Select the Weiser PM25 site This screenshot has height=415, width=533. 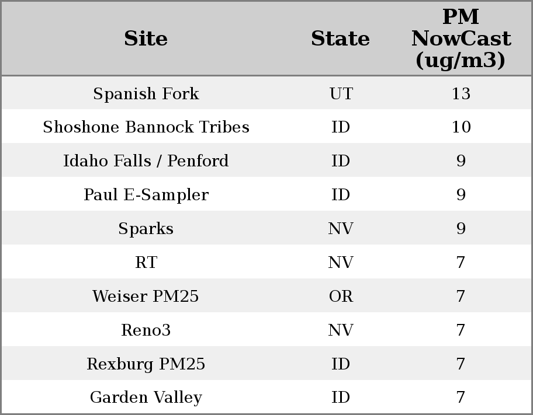(x=146, y=297)
